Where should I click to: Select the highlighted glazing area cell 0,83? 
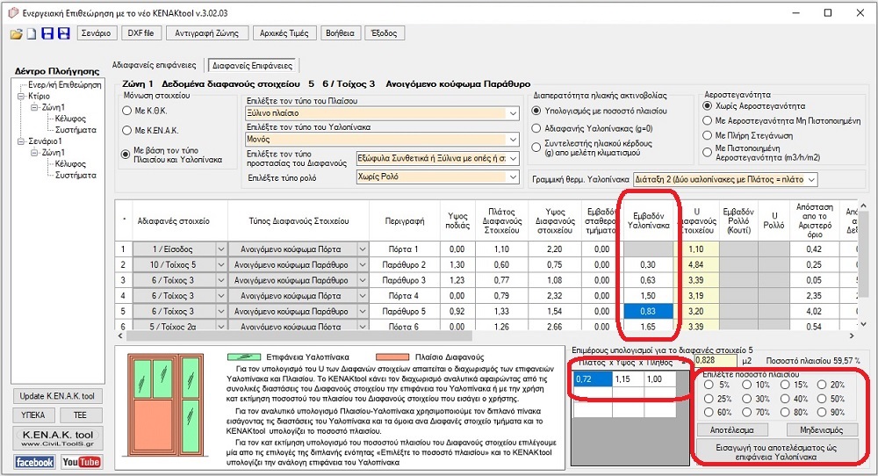tap(648, 312)
